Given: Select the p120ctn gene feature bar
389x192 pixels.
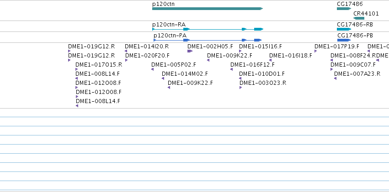Looking at the screenshot, I should point(208,9).
